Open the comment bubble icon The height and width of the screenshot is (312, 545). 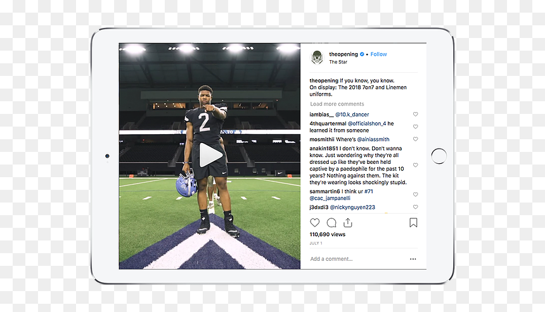pos(331,223)
